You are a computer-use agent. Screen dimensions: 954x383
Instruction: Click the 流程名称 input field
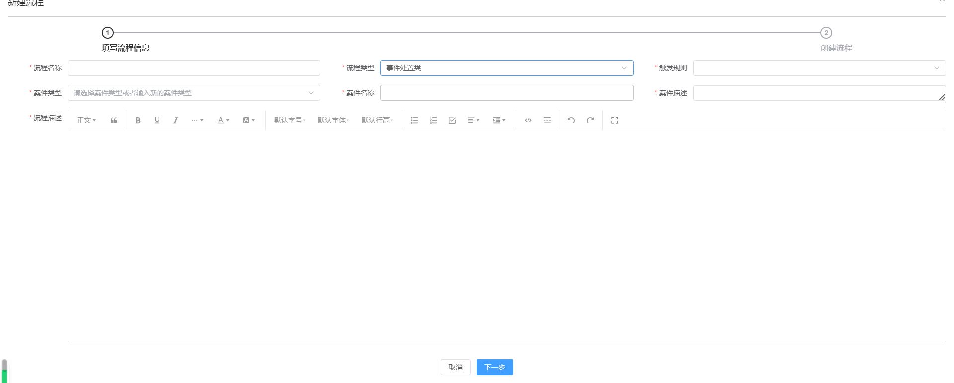(x=194, y=68)
